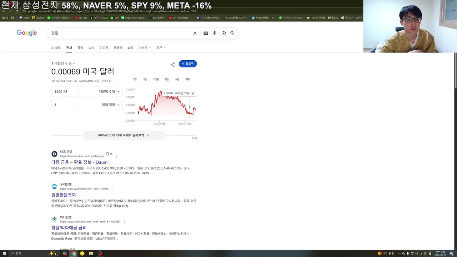This screenshot has width=457, height=257.
Task: Open more options for the Hana Bank result
Action: tap(125, 222)
